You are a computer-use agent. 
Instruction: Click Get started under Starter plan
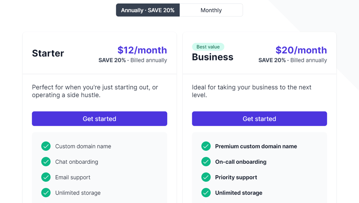(99, 118)
